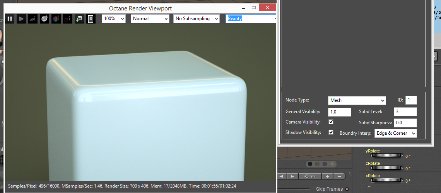Toggle the Camera Visibility checkbox
Viewport: 441px width, 193px height.
(x=331, y=122)
